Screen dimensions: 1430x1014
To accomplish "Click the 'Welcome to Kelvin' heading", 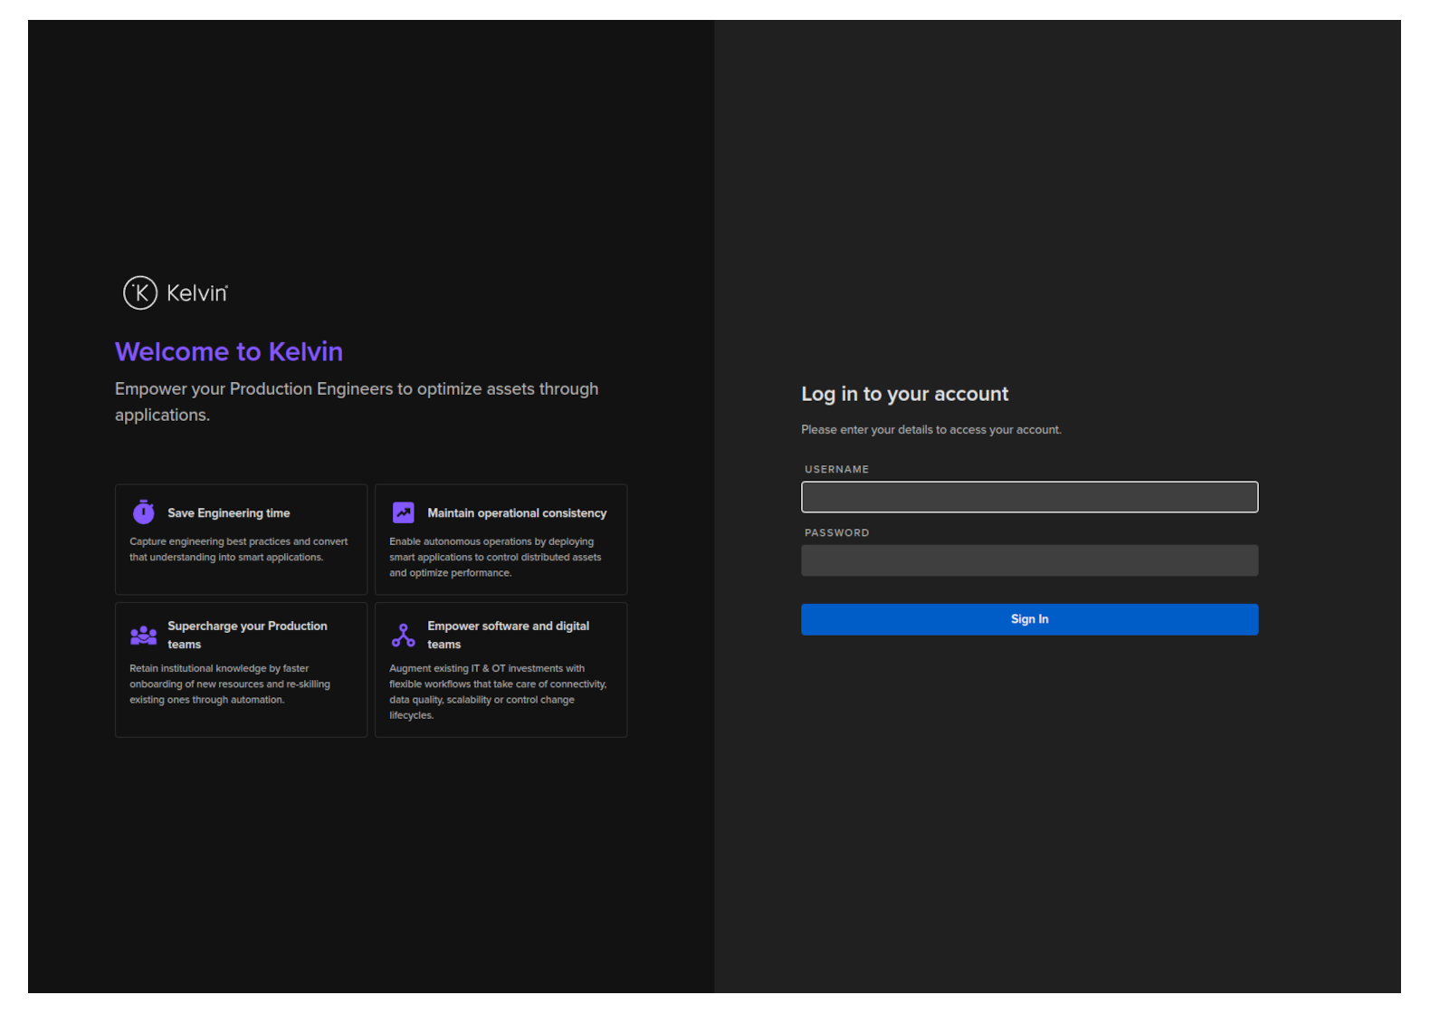I will (x=229, y=351).
